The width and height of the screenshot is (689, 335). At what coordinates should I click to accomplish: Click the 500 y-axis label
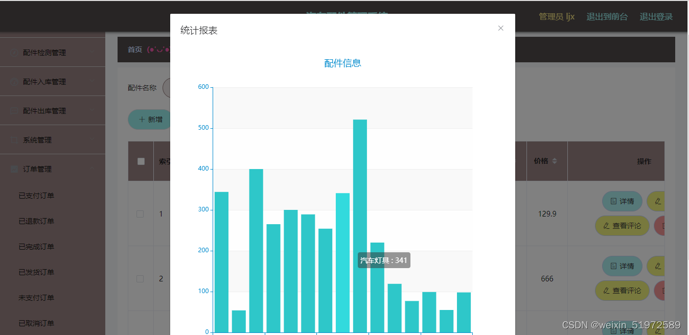(x=203, y=128)
